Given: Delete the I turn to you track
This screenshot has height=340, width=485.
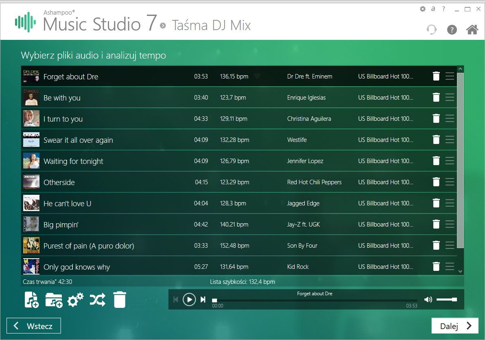Looking at the screenshot, I should [436, 118].
